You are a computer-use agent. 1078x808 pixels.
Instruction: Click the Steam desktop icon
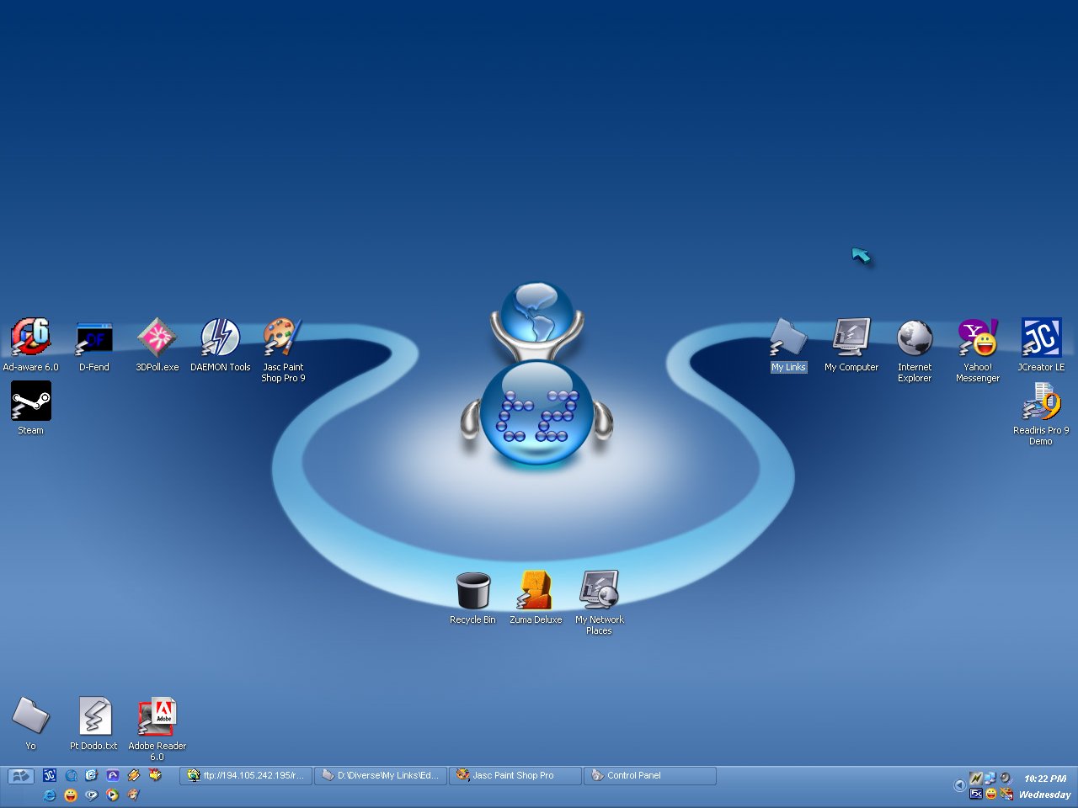point(30,401)
